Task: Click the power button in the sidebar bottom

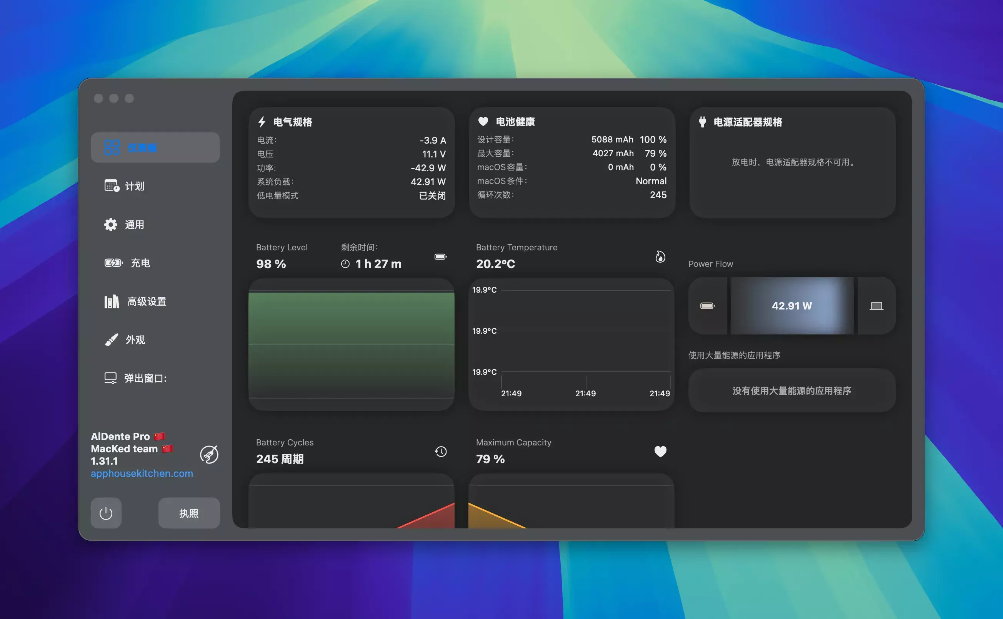Action: (x=106, y=513)
